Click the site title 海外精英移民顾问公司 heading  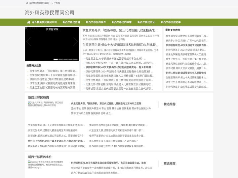[50, 13]
